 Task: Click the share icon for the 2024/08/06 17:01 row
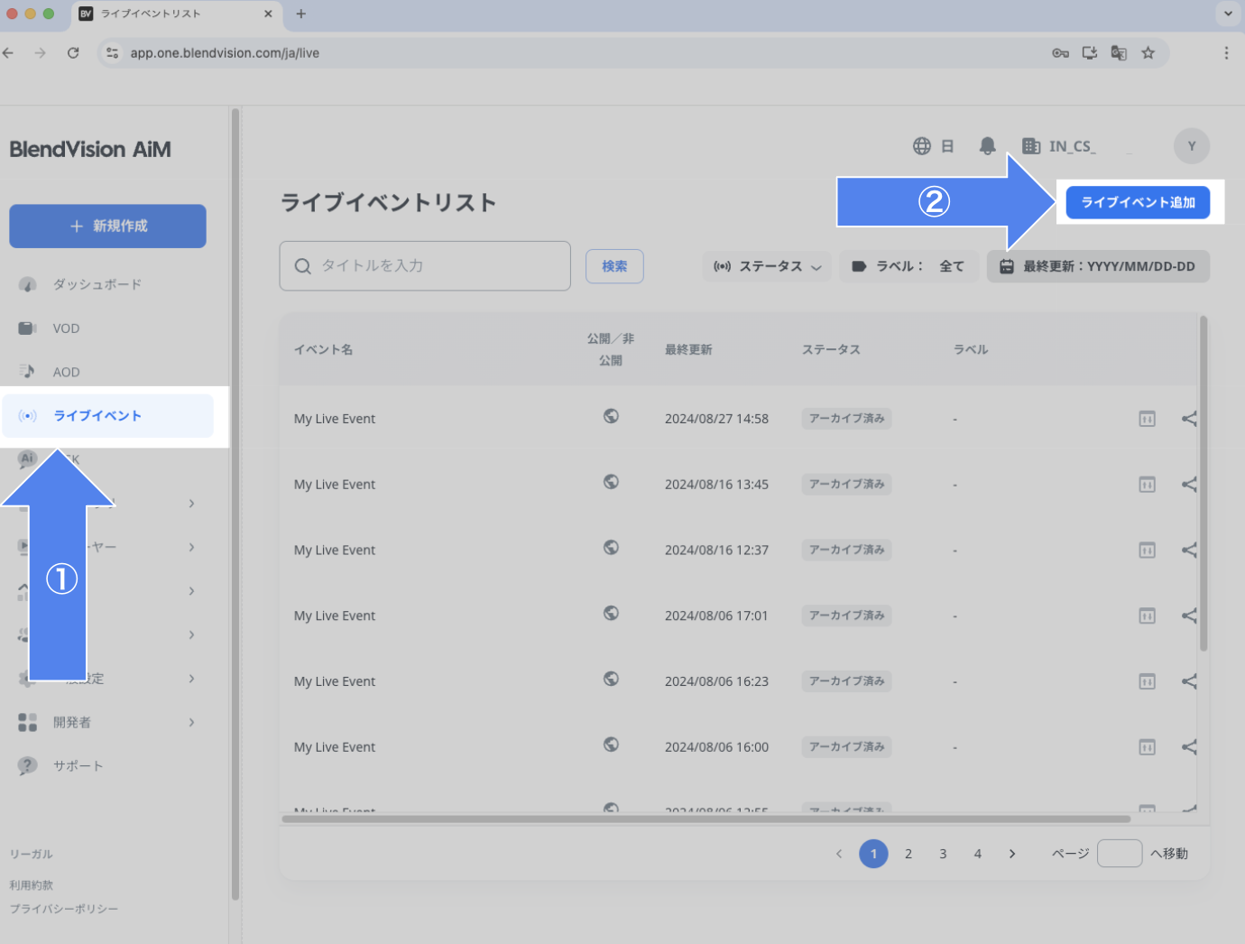click(x=1189, y=615)
